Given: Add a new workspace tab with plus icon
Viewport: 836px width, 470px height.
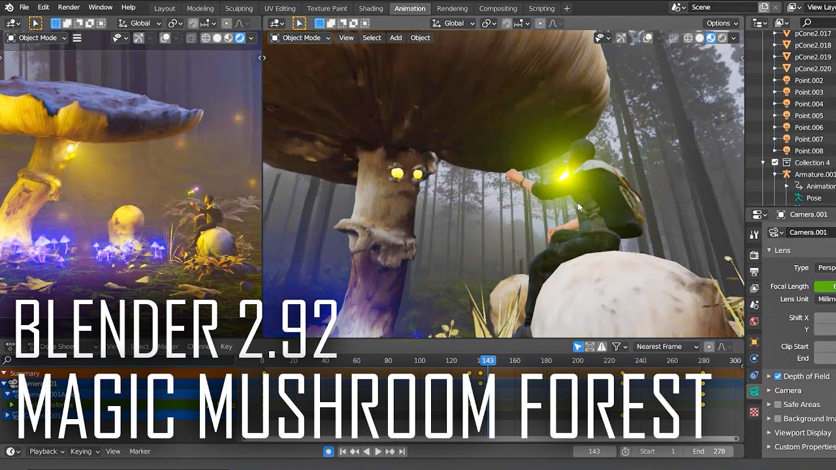Looking at the screenshot, I should [567, 8].
